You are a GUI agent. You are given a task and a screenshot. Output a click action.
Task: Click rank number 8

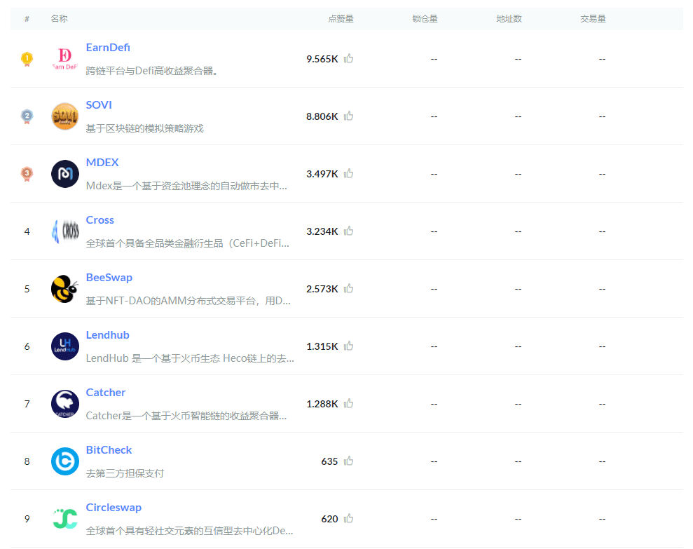[x=27, y=461]
